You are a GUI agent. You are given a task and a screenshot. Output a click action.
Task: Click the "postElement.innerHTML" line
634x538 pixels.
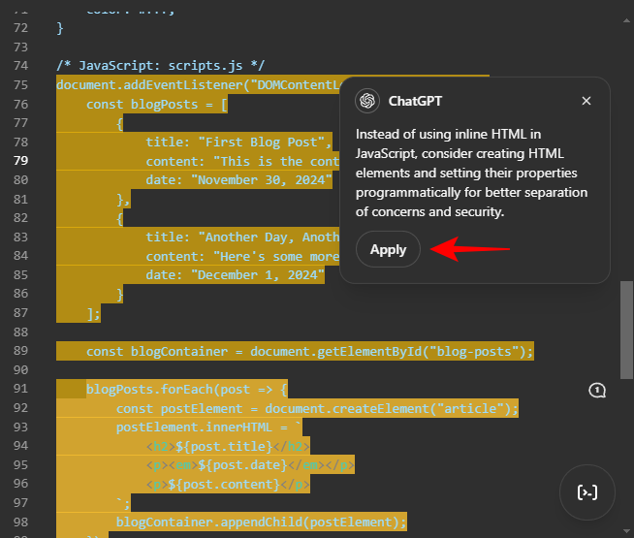tap(209, 427)
